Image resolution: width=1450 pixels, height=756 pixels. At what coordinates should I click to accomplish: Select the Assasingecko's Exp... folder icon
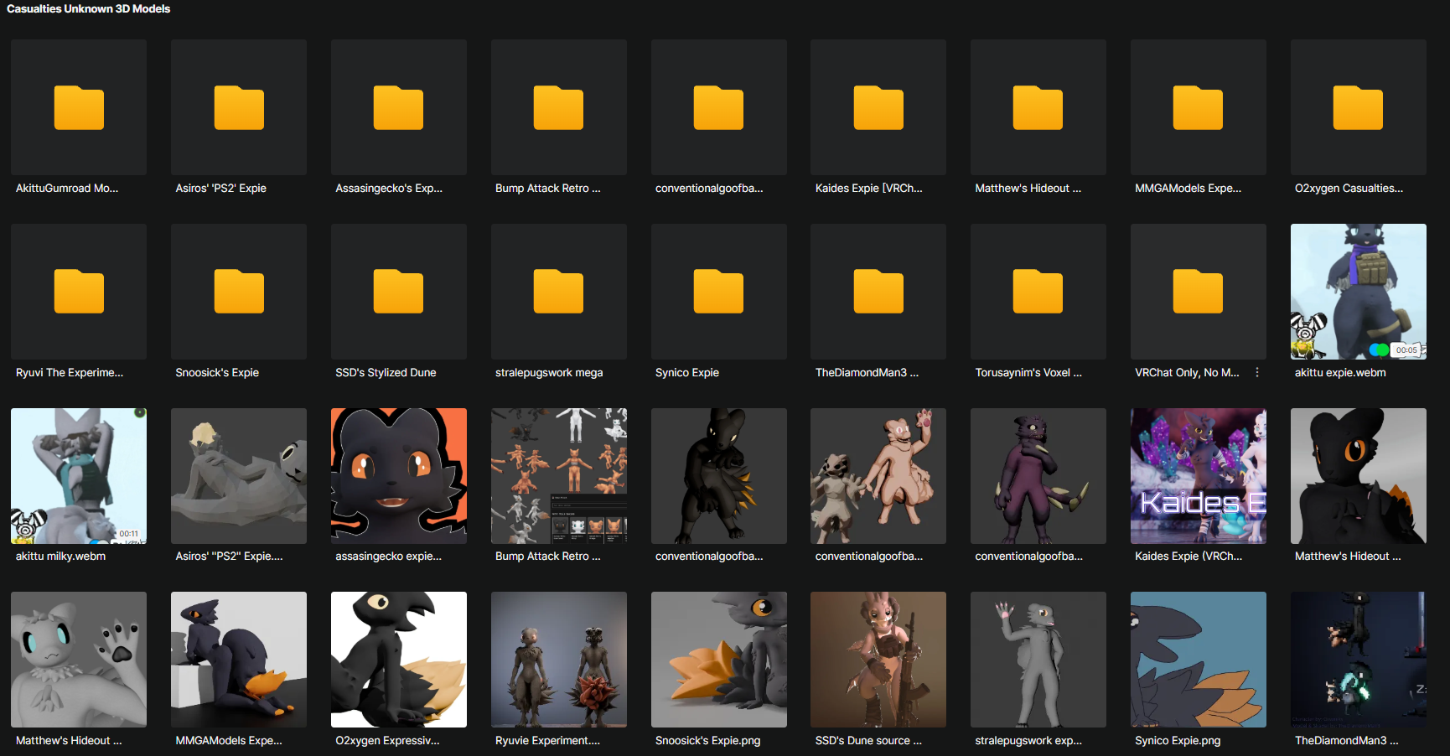399,107
